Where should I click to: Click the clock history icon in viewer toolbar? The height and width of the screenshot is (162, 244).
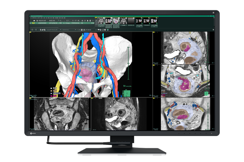click(x=32, y=30)
